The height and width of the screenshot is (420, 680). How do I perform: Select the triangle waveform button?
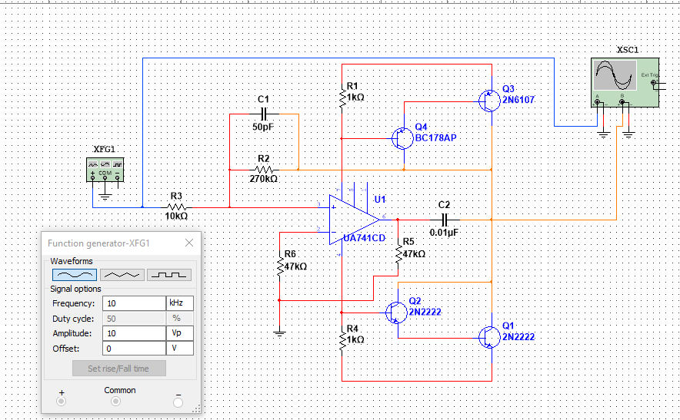tap(122, 275)
